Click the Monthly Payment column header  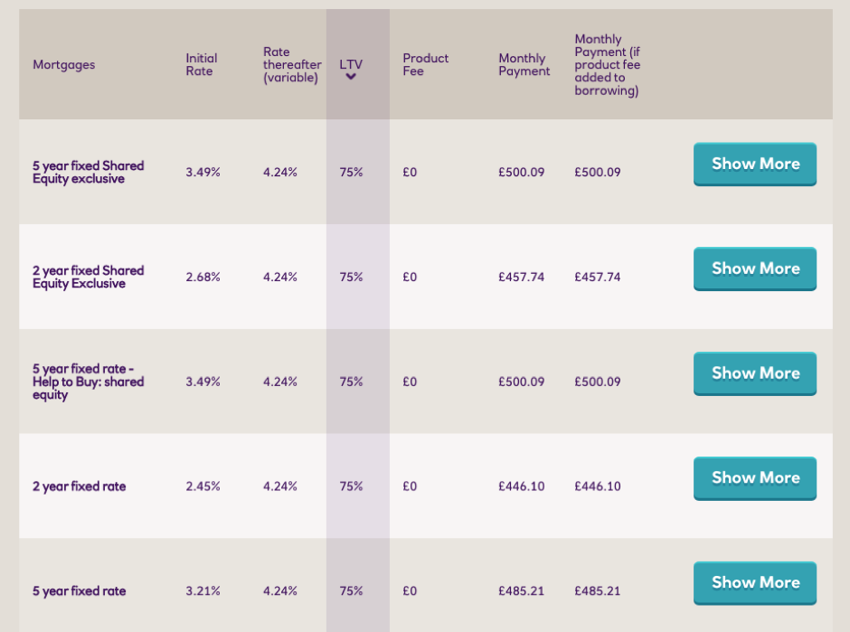coord(524,64)
